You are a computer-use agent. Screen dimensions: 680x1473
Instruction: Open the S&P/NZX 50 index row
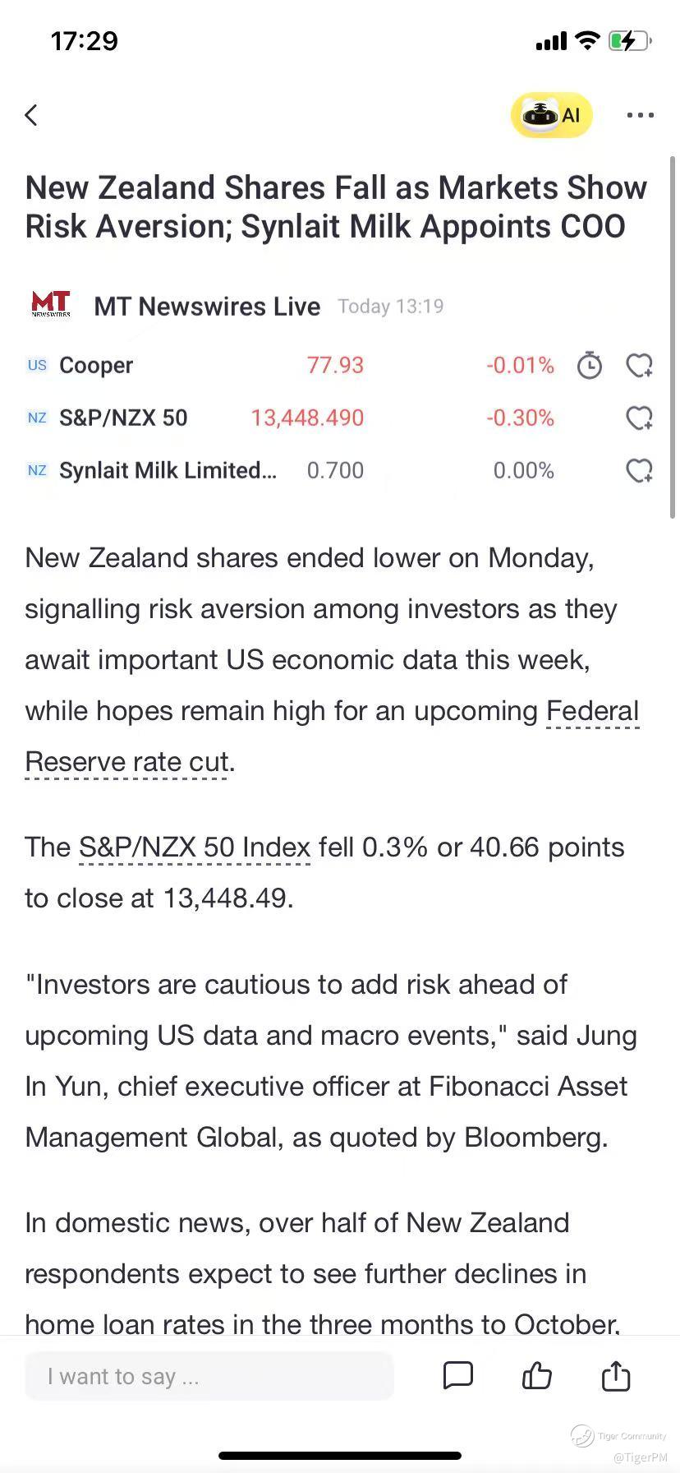coord(123,418)
